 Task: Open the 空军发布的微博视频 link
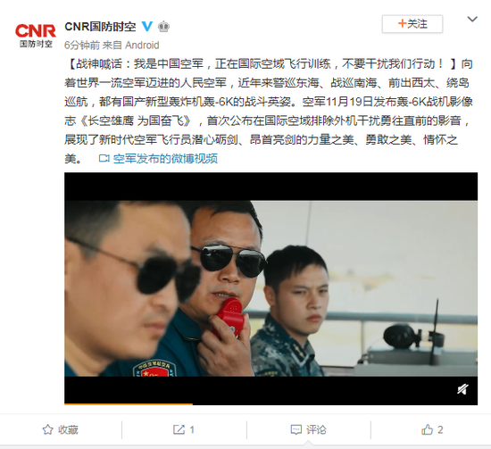tap(165, 159)
